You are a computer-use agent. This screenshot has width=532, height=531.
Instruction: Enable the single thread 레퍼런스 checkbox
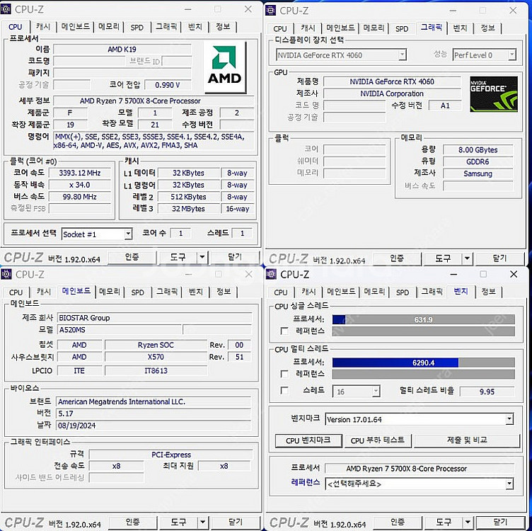(x=284, y=331)
